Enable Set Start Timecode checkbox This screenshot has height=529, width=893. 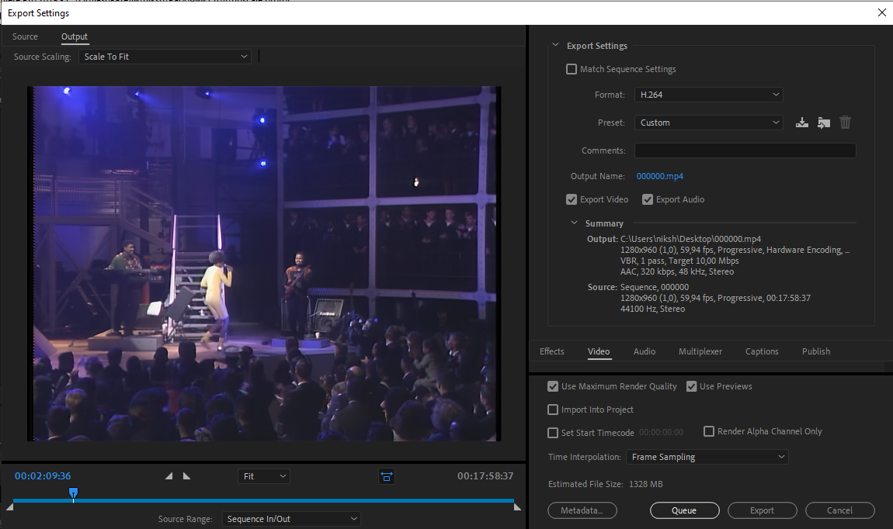tap(552, 433)
